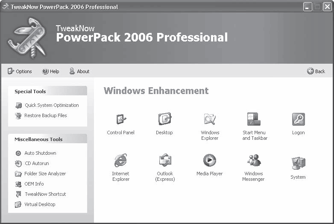Open the Media Player tweaks icon
The width and height of the screenshot is (334, 224).
[210, 160]
